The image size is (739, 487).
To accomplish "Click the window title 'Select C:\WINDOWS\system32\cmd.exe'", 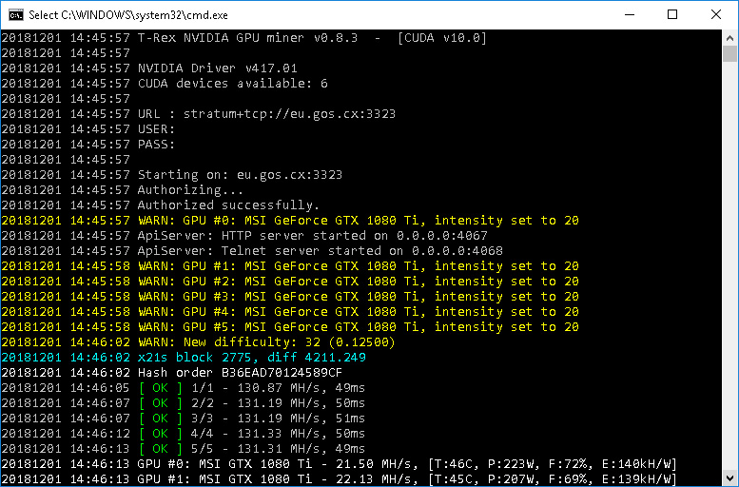I will (x=128, y=15).
